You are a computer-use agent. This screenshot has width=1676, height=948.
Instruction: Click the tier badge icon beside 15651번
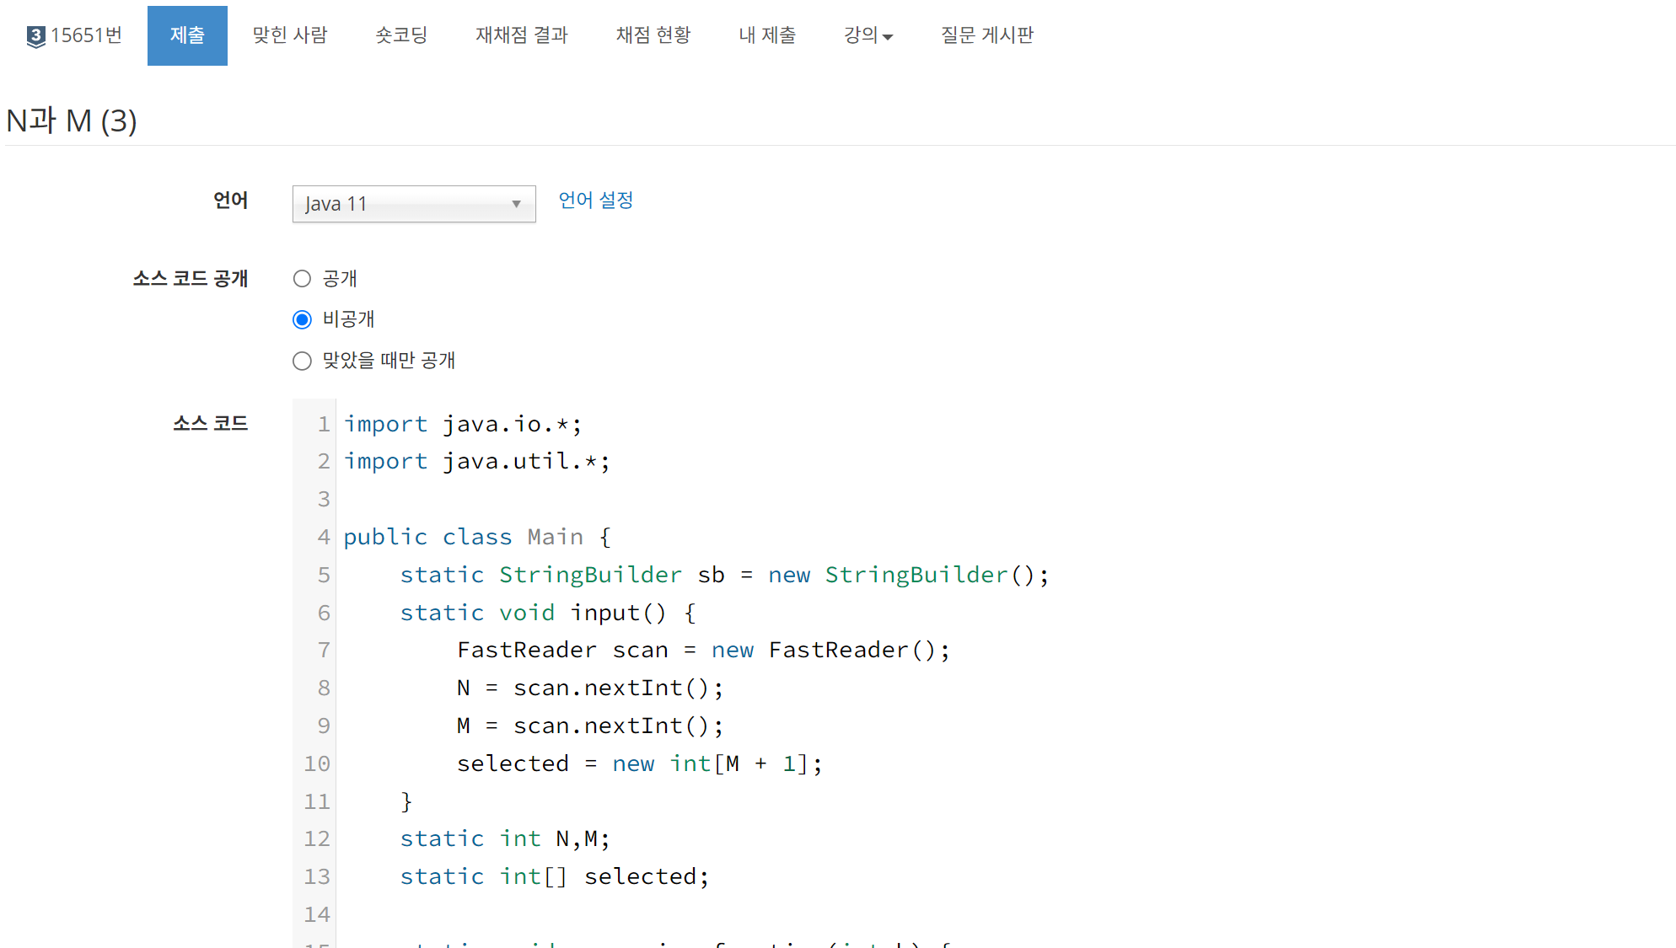(x=35, y=36)
